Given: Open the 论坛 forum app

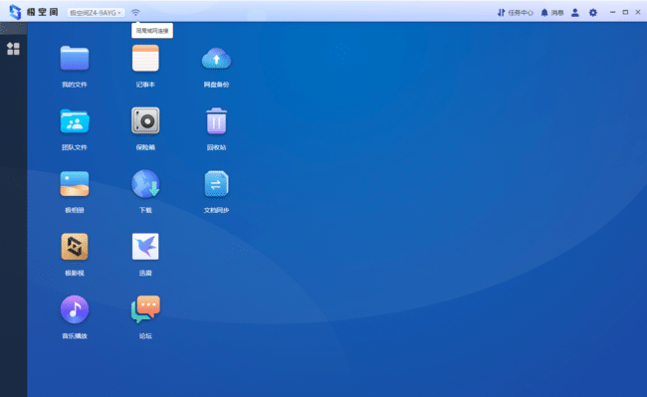Looking at the screenshot, I should pos(145,309).
